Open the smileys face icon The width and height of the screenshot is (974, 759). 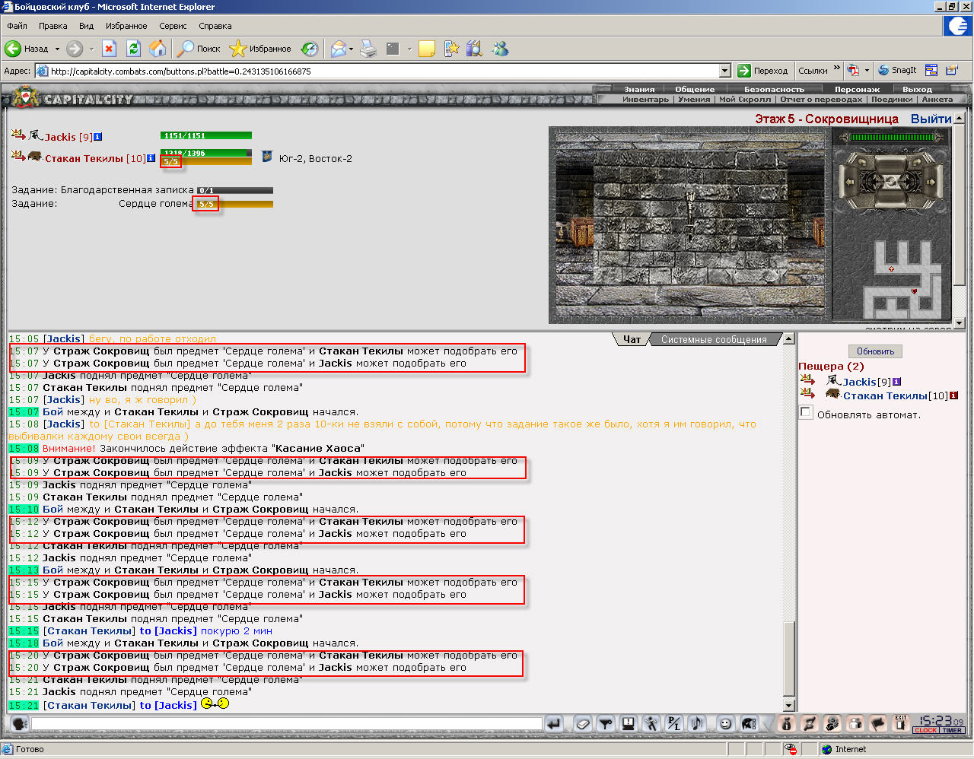point(725,723)
